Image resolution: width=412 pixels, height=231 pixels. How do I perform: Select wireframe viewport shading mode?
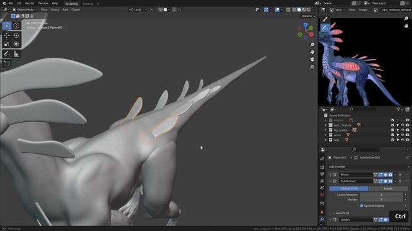294,10
